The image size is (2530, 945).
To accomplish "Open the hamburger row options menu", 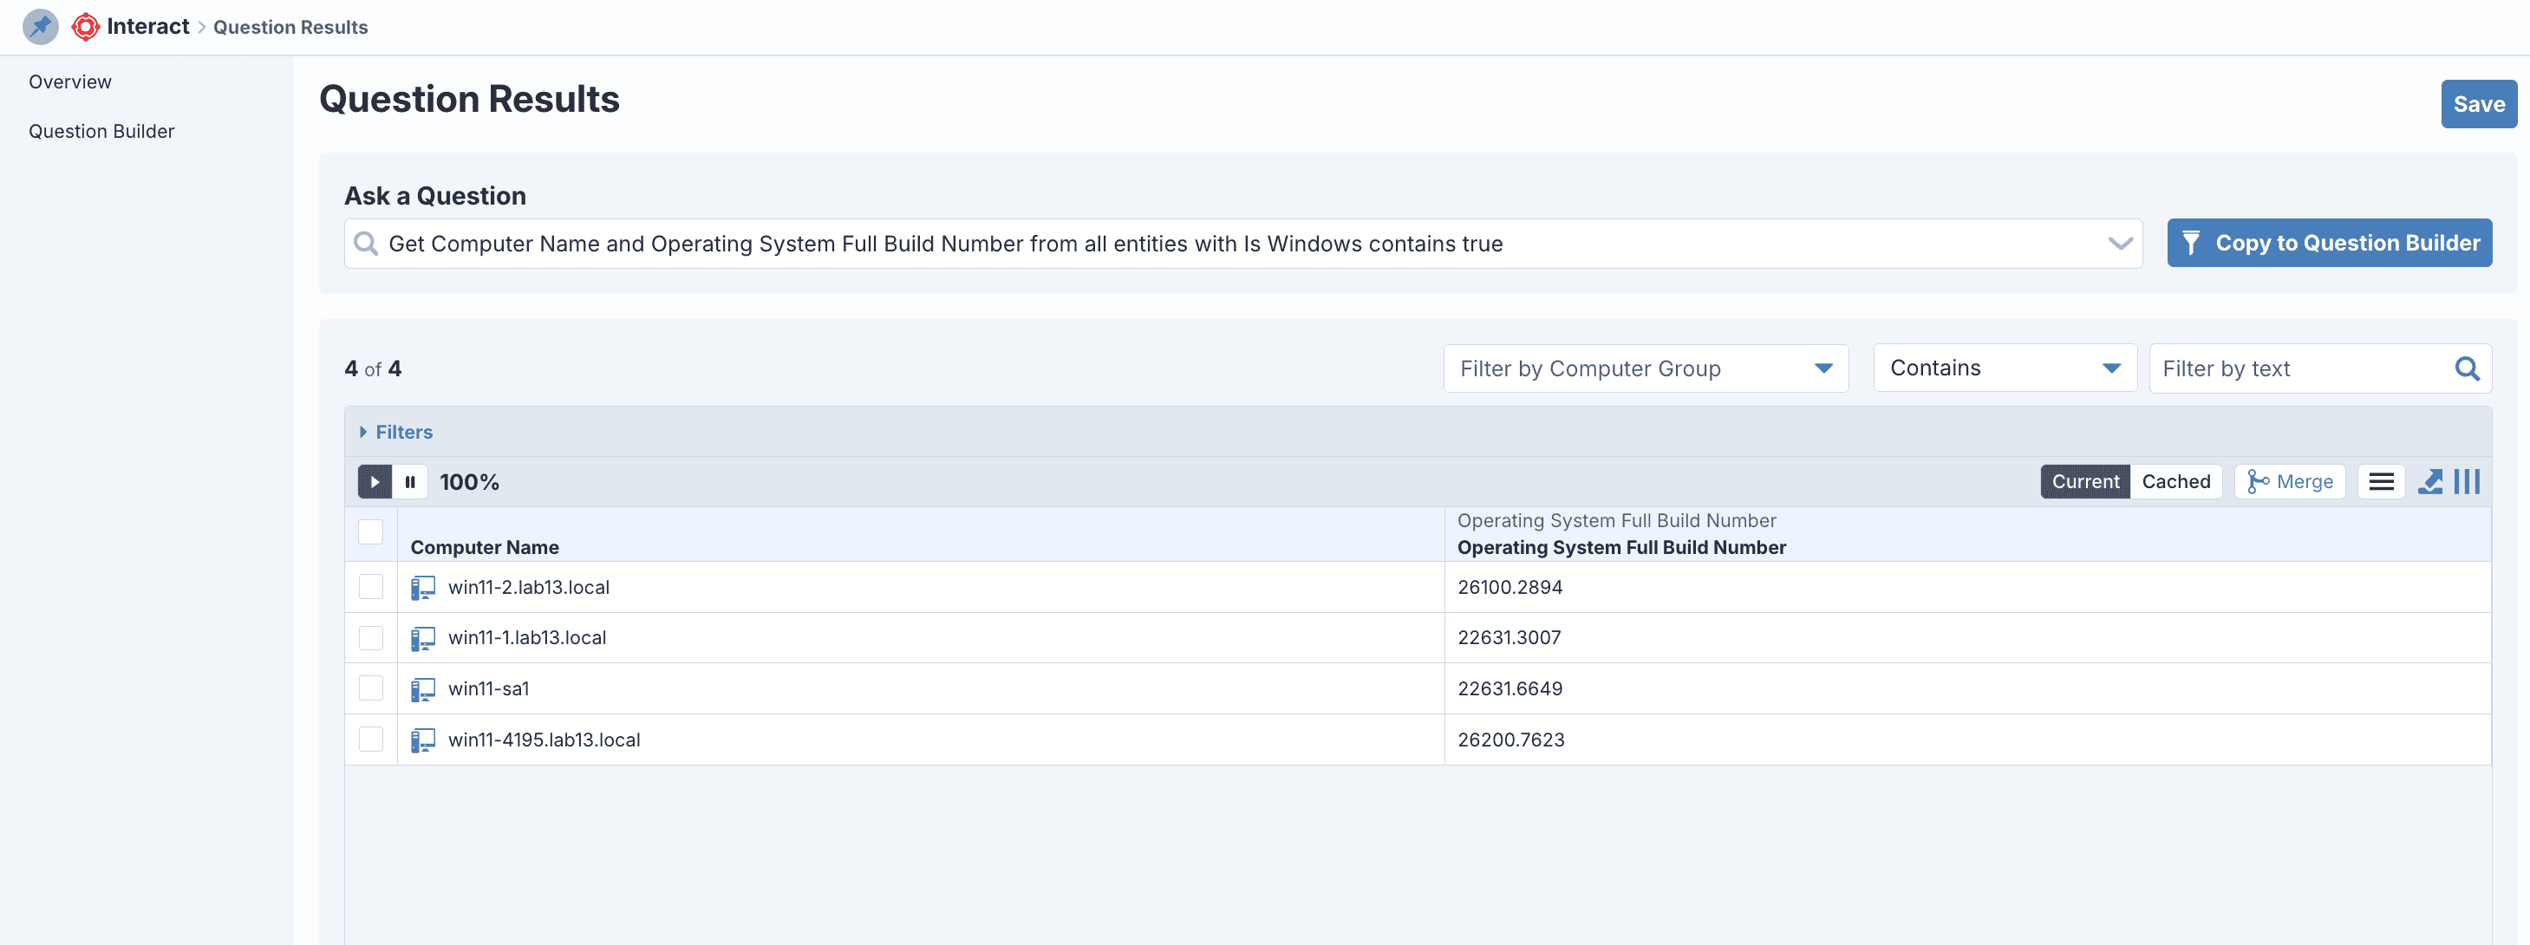I will click(2380, 481).
